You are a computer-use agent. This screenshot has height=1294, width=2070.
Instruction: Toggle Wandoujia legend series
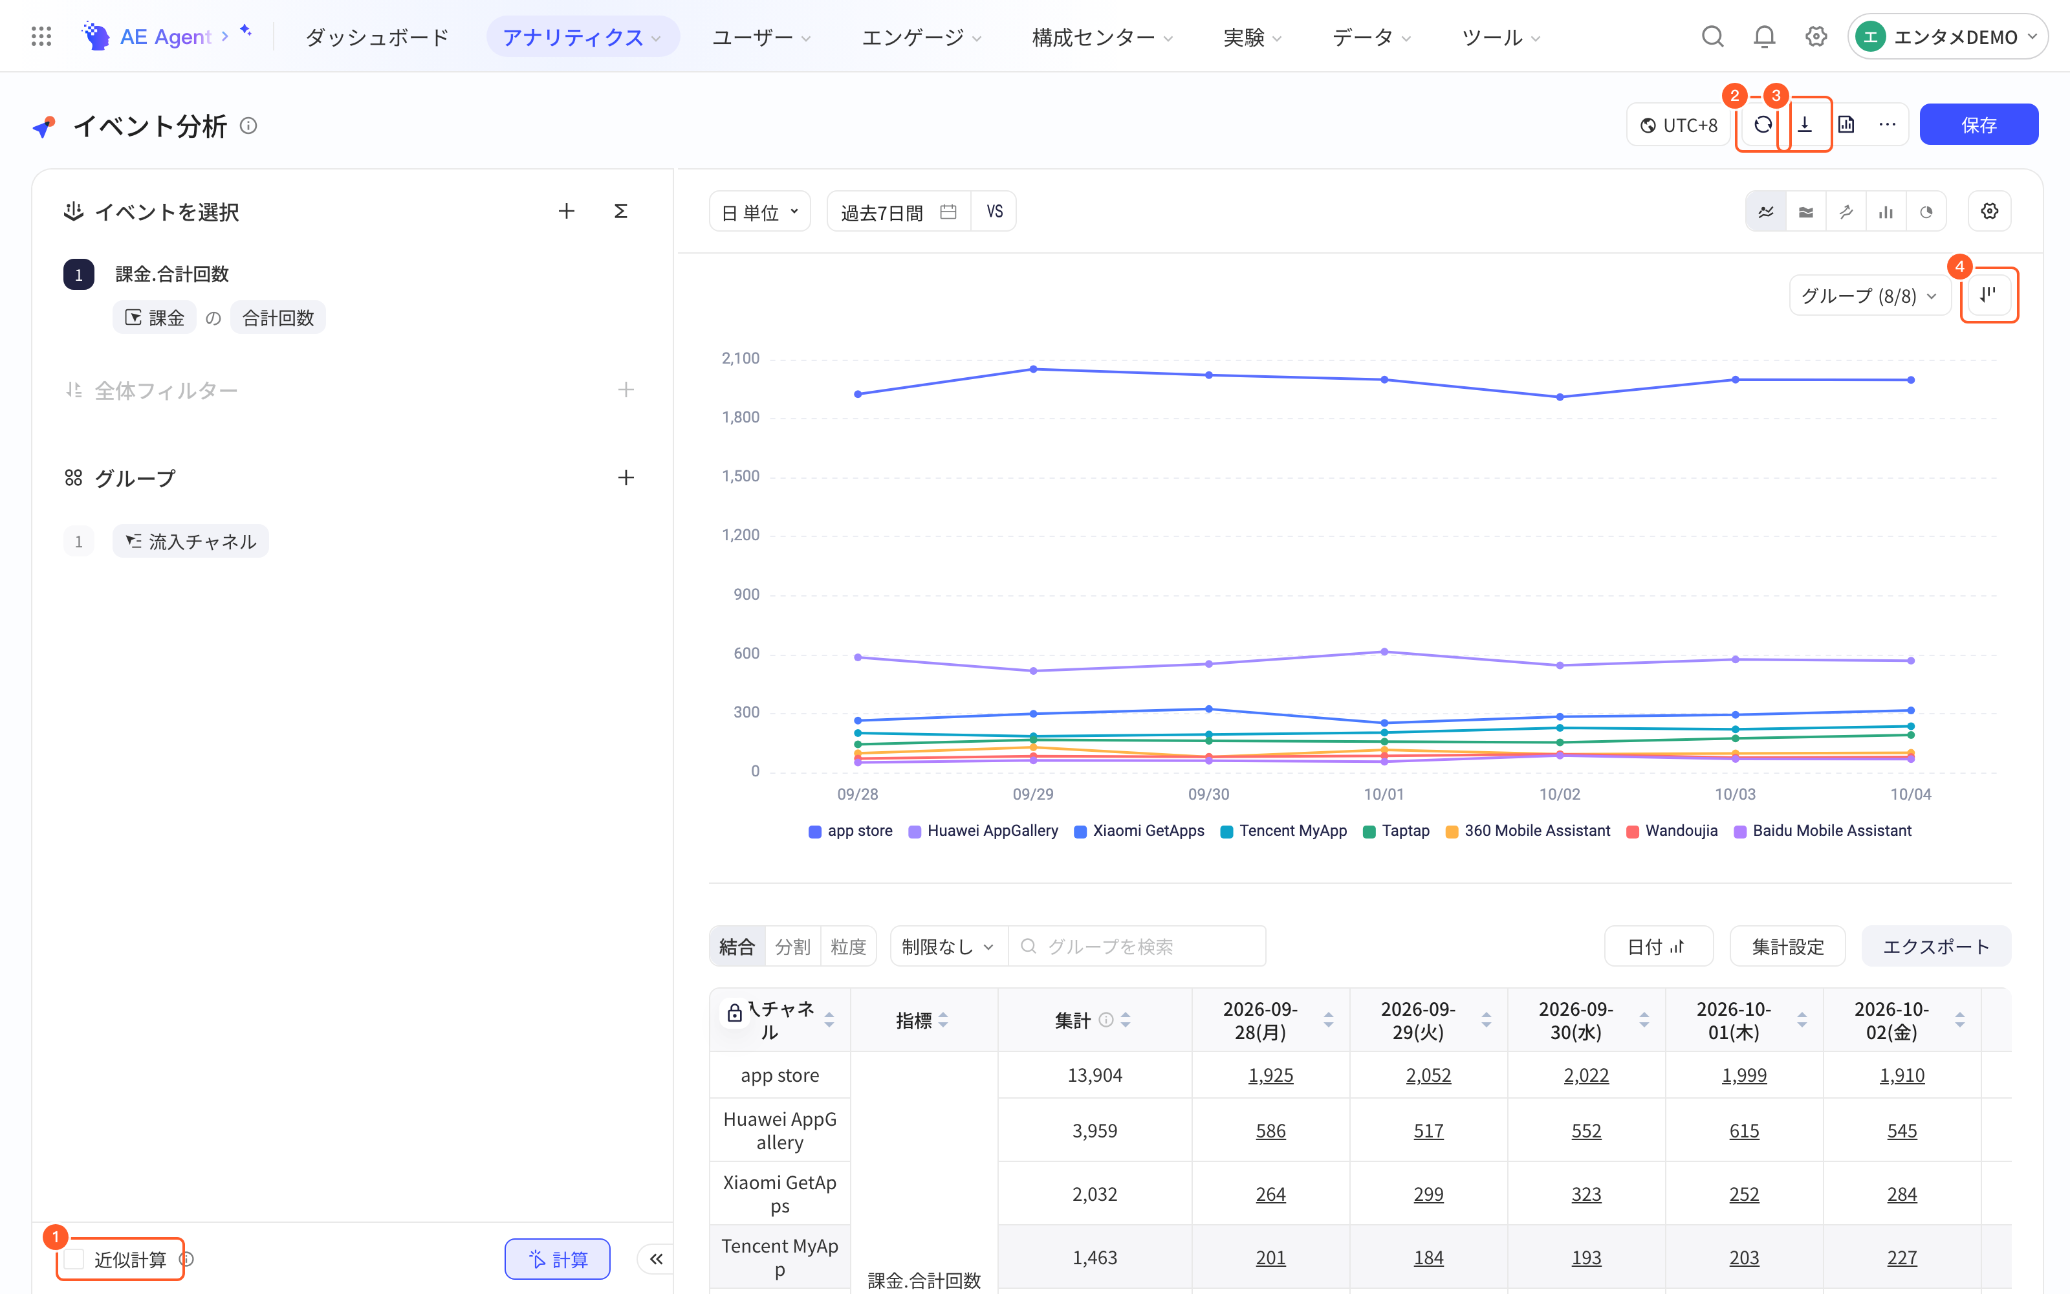pyautogui.click(x=1672, y=831)
